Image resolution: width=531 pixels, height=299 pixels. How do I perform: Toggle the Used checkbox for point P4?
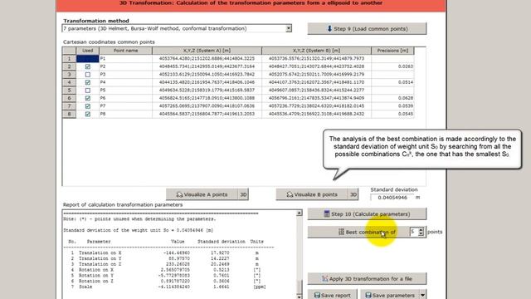coord(88,82)
